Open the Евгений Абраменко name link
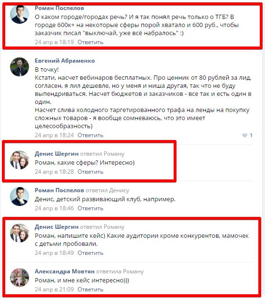Screen dimensions: 265x299 (65, 61)
